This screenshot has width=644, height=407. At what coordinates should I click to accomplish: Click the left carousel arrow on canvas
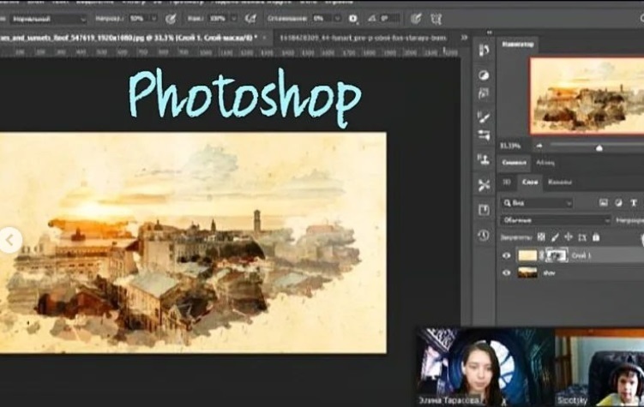click(9, 241)
